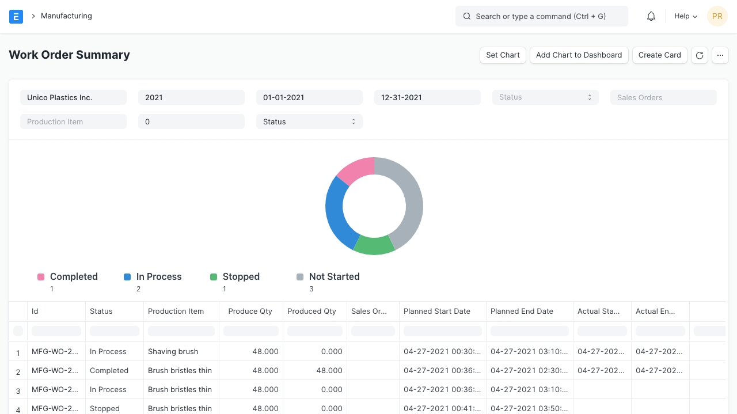The image size is (737, 414).
Task: Click the refresh report icon
Action: (x=700, y=55)
